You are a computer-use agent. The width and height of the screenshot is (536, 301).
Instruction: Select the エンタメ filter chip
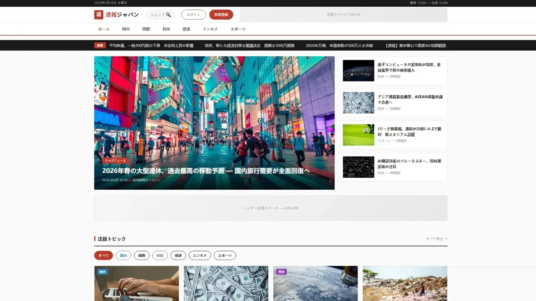pyautogui.click(x=200, y=256)
